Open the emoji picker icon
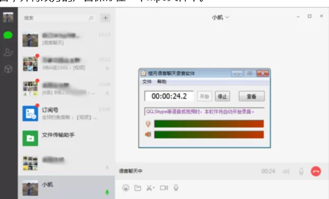This screenshot has height=199, width=329. pyautogui.click(x=126, y=188)
